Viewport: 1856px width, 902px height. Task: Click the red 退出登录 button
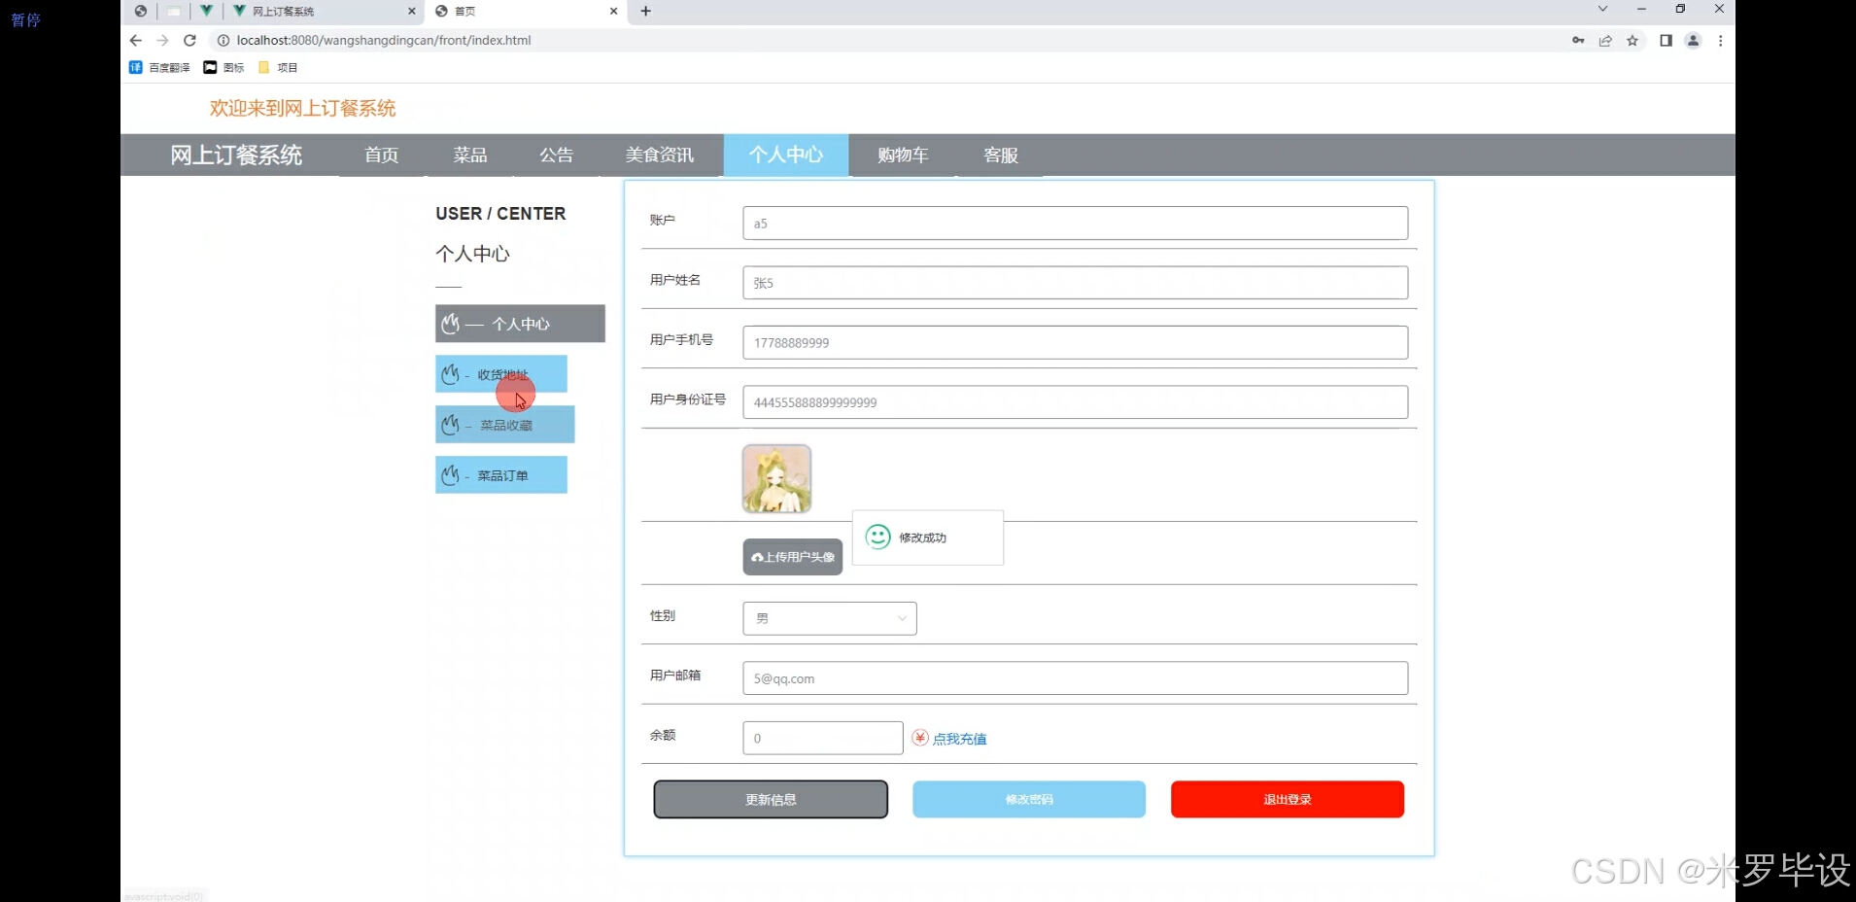tap(1288, 799)
